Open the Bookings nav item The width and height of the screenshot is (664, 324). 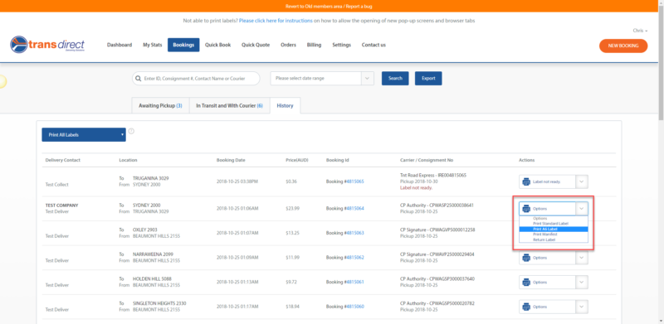click(183, 45)
